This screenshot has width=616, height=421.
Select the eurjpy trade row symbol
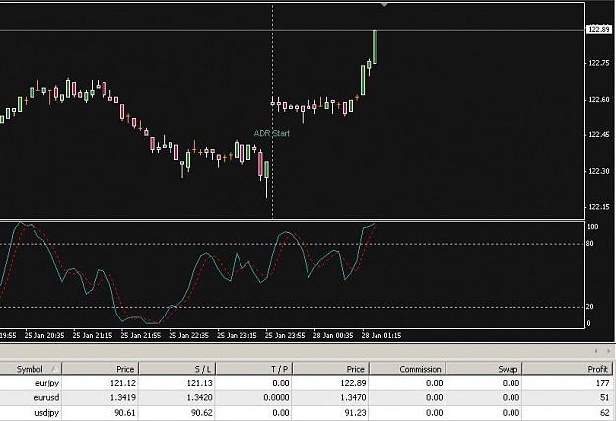pos(46,383)
